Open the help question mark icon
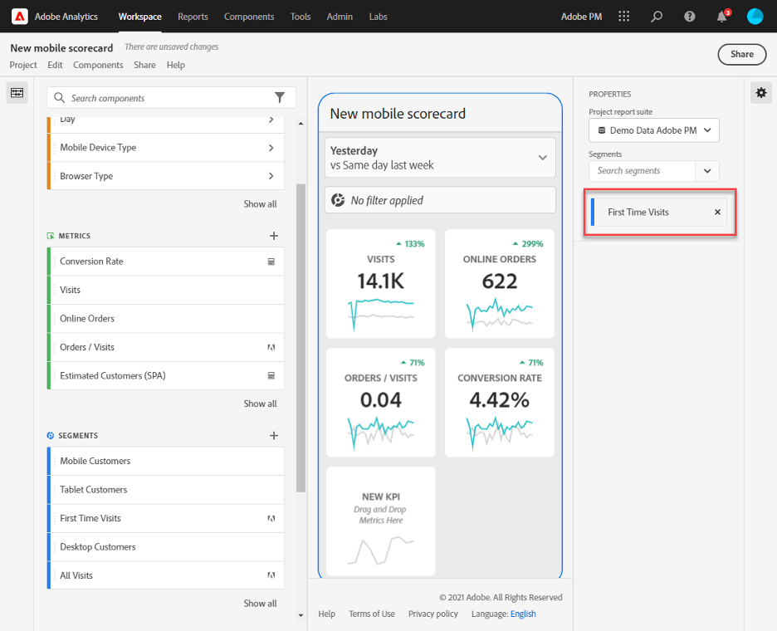The height and width of the screenshot is (631, 777). (x=689, y=17)
